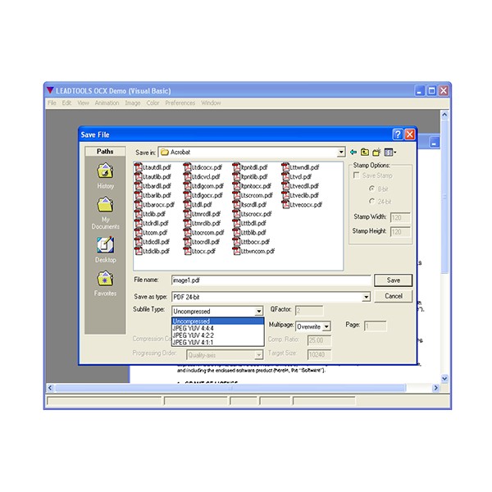The image size is (492, 492).
Task: Go to My Documents in Paths panel
Action: pyautogui.click(x=106, y=208)
